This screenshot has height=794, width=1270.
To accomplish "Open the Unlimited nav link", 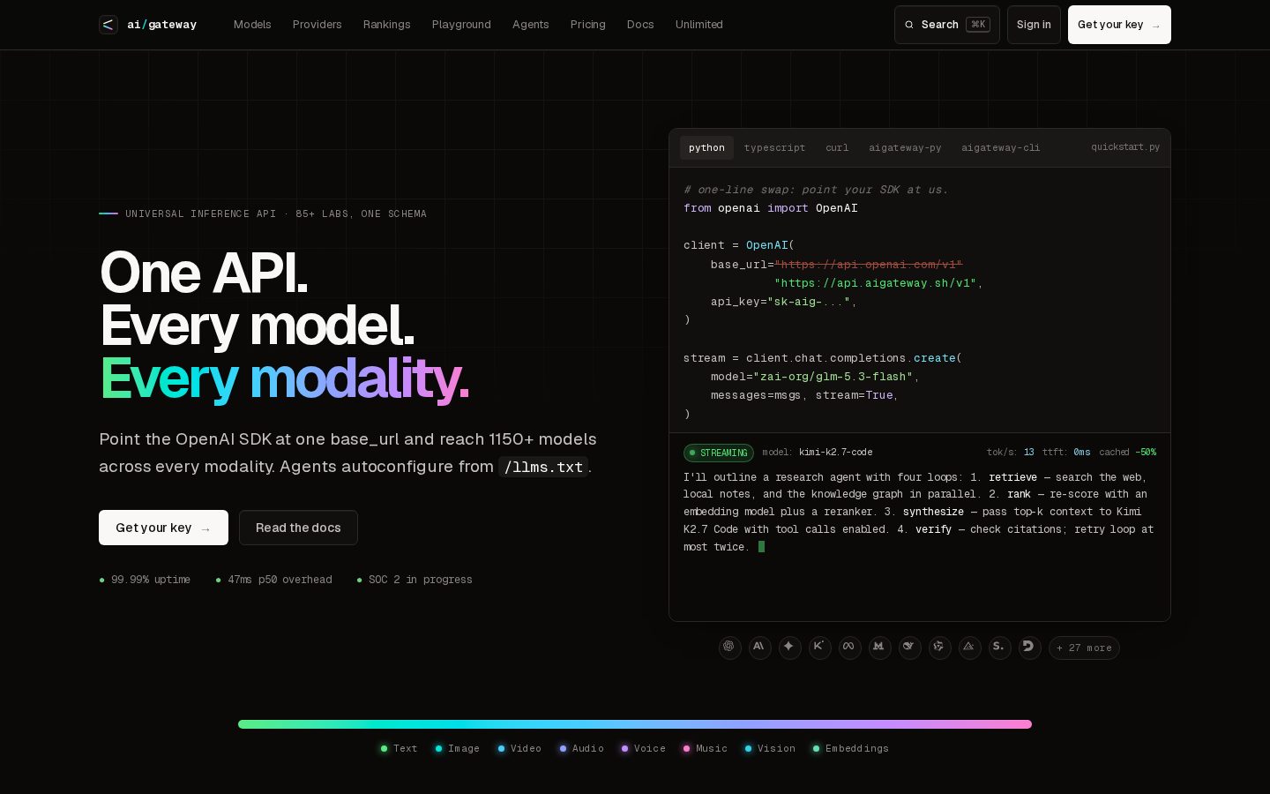I will point(698,25).
